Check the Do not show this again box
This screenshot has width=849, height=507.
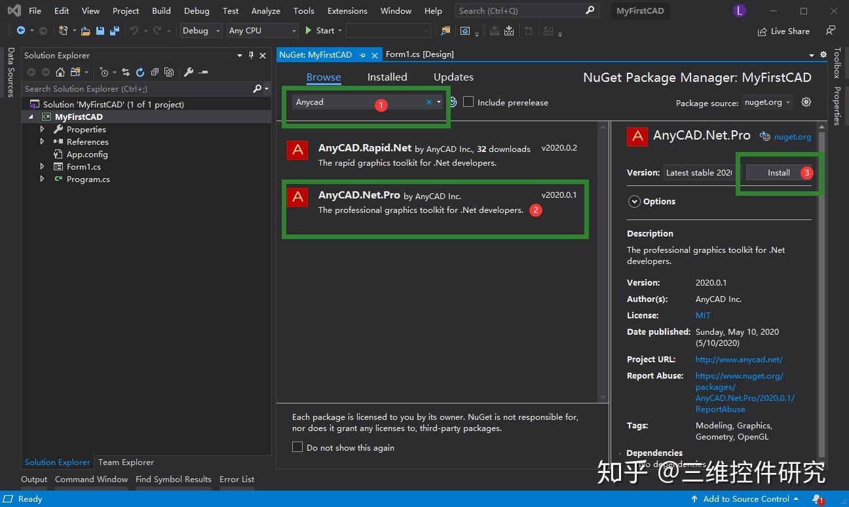point(297,447)
